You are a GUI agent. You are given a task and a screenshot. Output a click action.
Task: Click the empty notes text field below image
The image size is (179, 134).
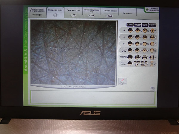coord(92,97)
